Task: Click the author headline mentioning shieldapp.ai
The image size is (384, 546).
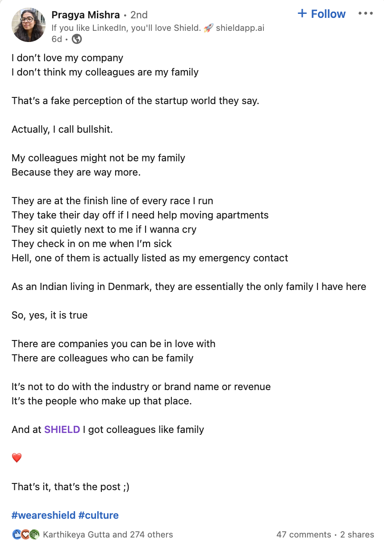Action: coord(158,28)
